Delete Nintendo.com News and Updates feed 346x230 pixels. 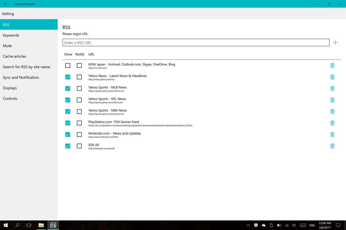[332, 134]
